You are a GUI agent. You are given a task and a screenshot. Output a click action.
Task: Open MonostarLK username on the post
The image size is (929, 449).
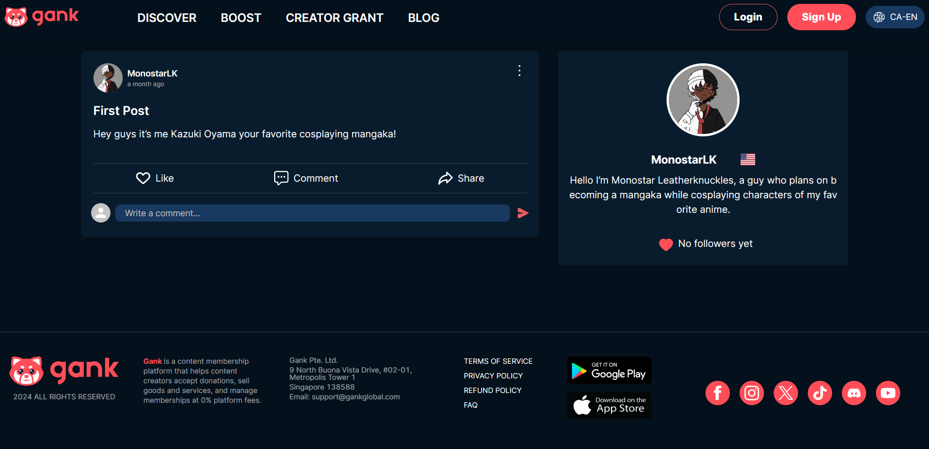pos(152,73)
